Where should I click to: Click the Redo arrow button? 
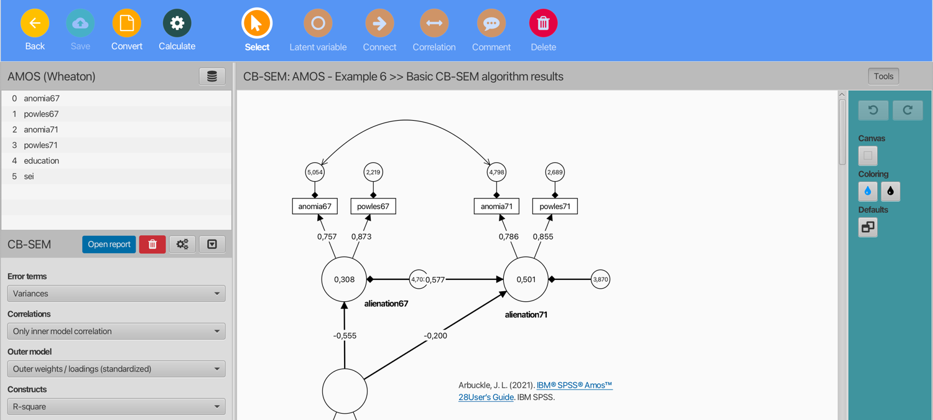907,110
